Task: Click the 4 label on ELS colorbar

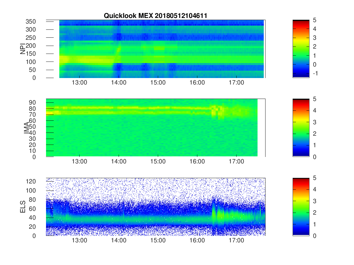Action: click(315, 190)
